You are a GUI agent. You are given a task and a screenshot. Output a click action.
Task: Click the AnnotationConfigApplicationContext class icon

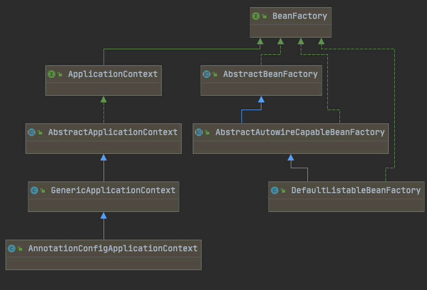pos(12,248)
